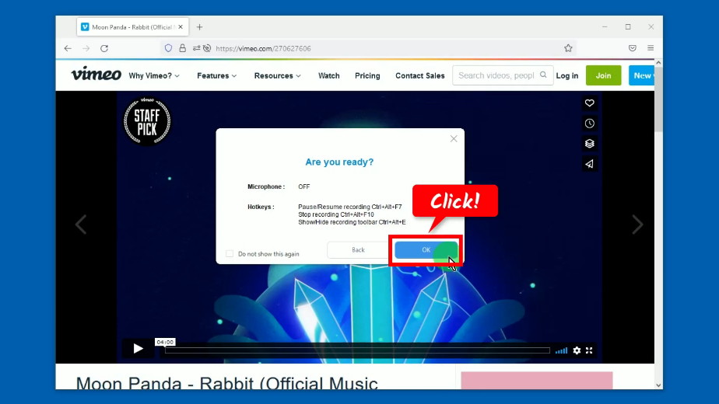Add video to Watch Later clock icon
Viewport: 719px width, 404px height.
[590, 124]
